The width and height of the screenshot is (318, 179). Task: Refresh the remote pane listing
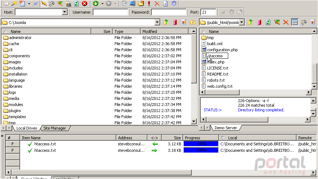268,22
